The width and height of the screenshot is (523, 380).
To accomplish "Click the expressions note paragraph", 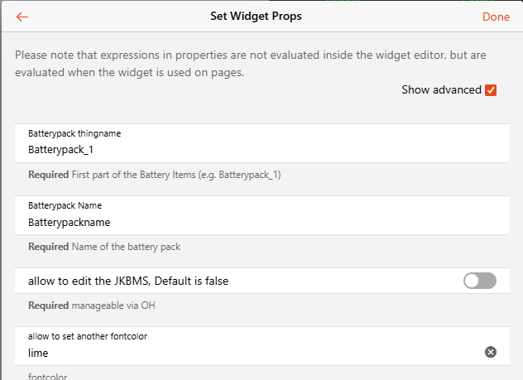I will click(x=248, y=64).
